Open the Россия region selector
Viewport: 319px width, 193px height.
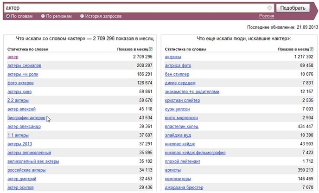click(267, 16)
